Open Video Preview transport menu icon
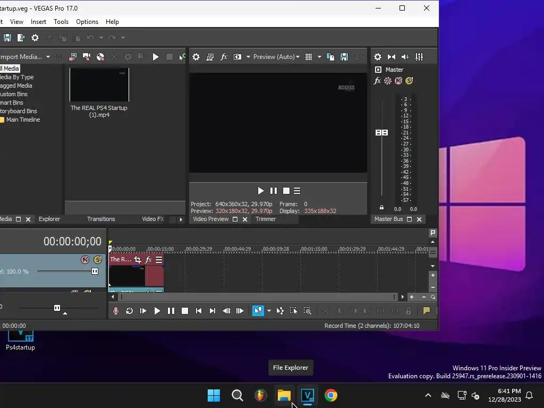Viewport: 544px width, 408px height. (x=297, y=191)
